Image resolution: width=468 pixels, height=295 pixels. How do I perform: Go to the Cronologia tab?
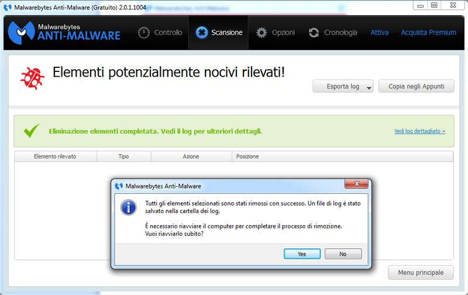pos(333,33)
